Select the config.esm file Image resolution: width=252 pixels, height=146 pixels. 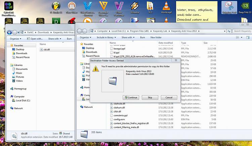coord(119,119)
